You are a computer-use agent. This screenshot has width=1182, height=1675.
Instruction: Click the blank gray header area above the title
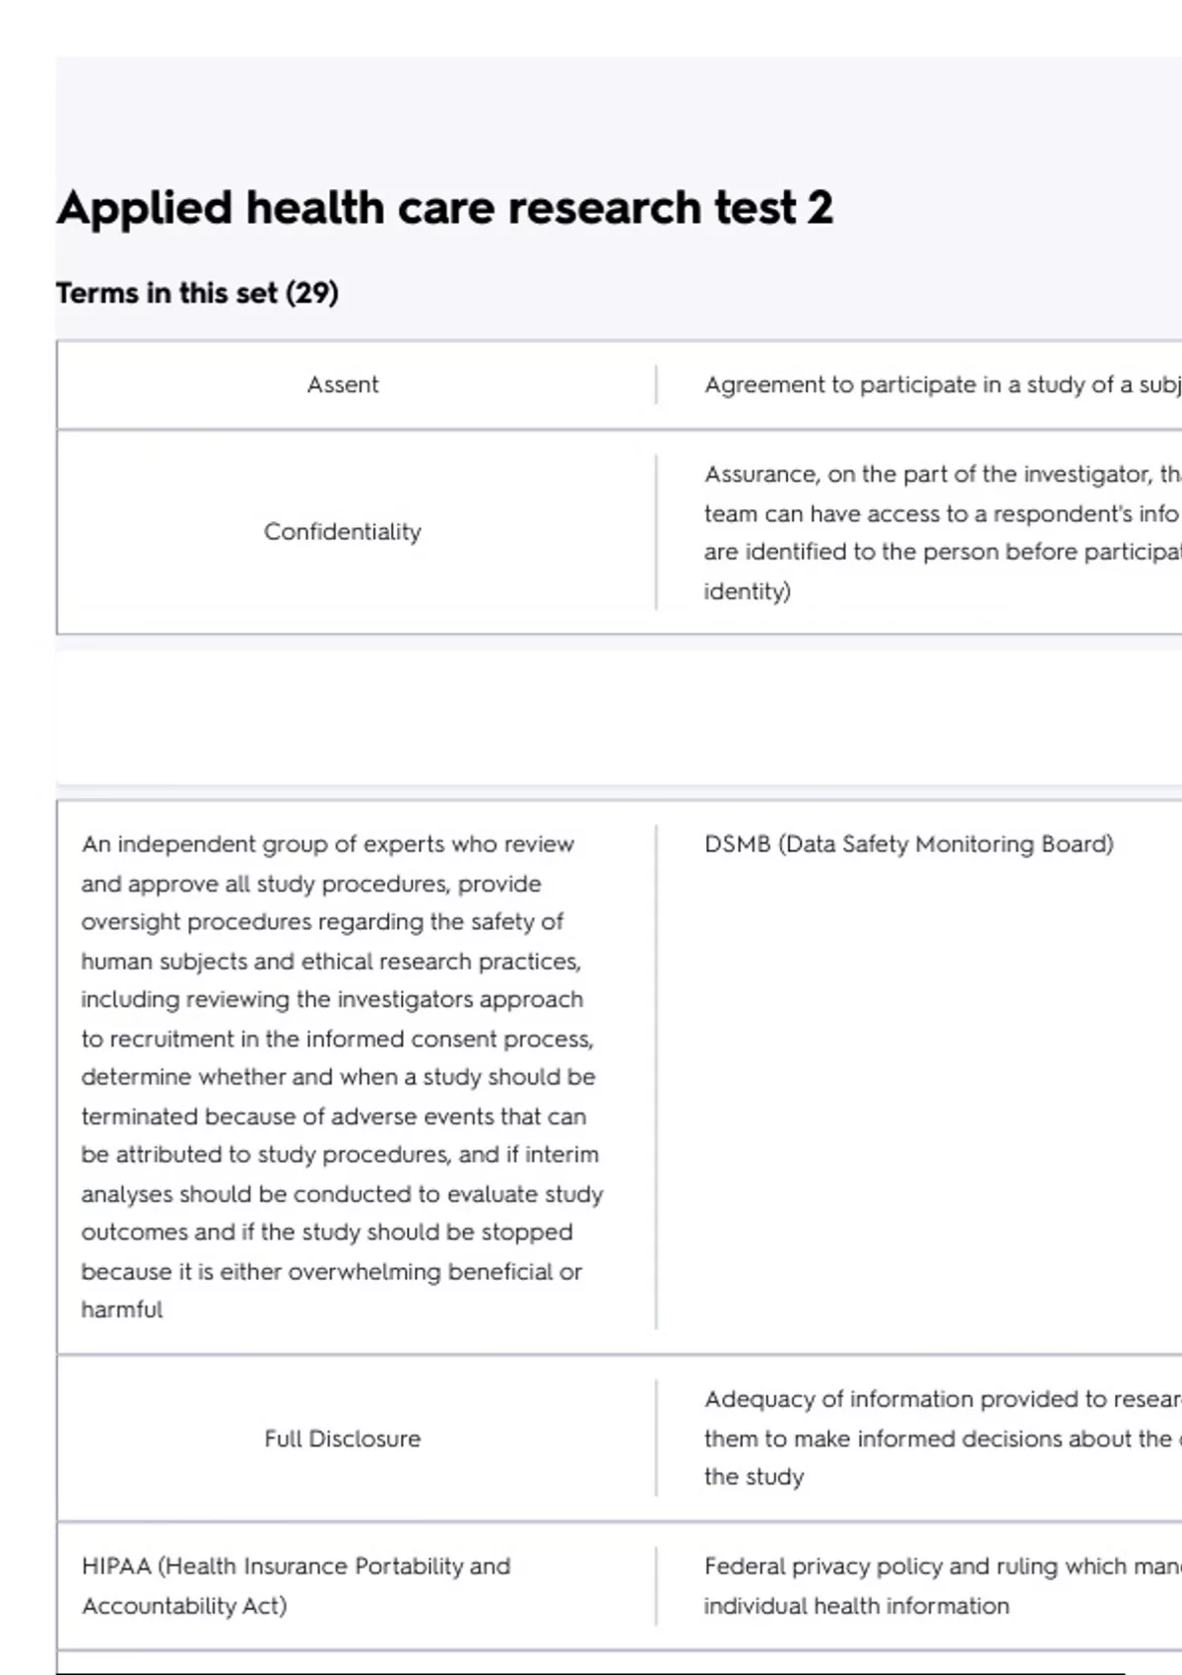pyautogui.click(x=619, y=108)
